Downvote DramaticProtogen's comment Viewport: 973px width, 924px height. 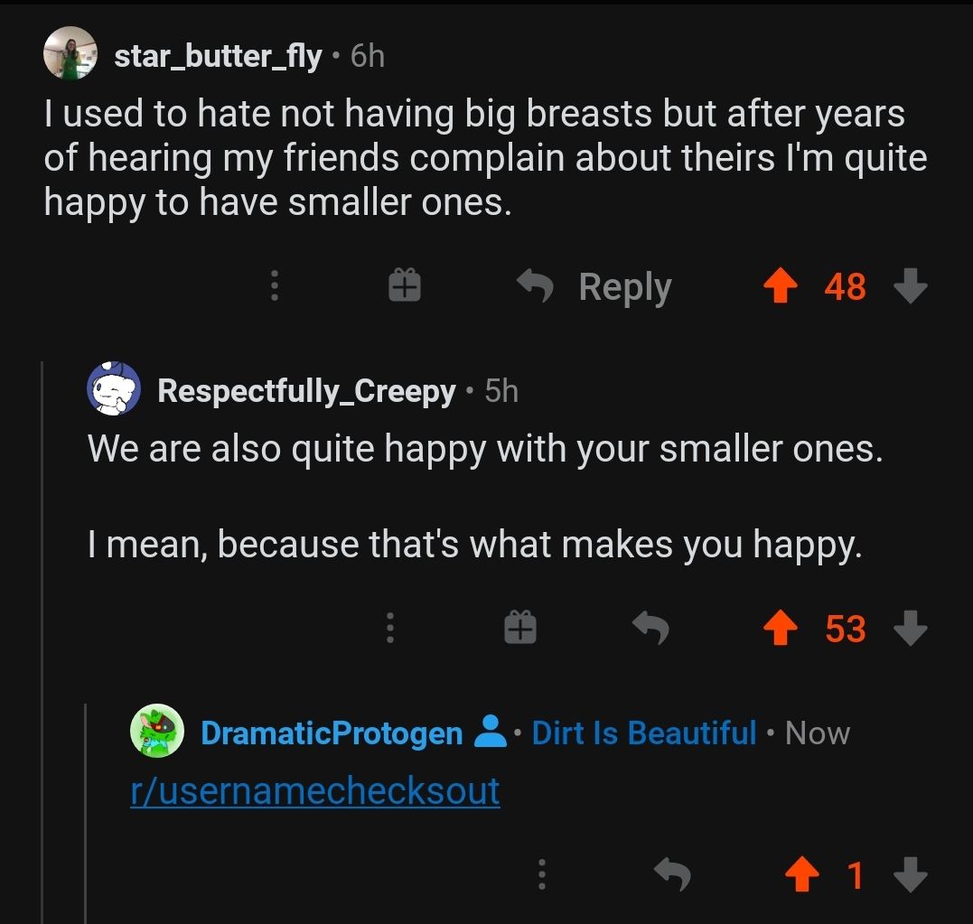pos(910,874)
